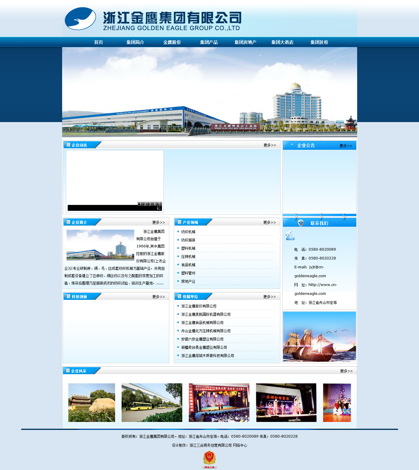Open the 食品机械 industry link
Image resolution: width=419 pixels, height=470 pixels.
click(188, 265)
